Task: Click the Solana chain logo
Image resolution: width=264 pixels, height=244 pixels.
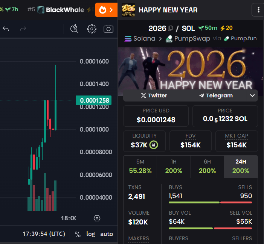Action: point(128,39)
